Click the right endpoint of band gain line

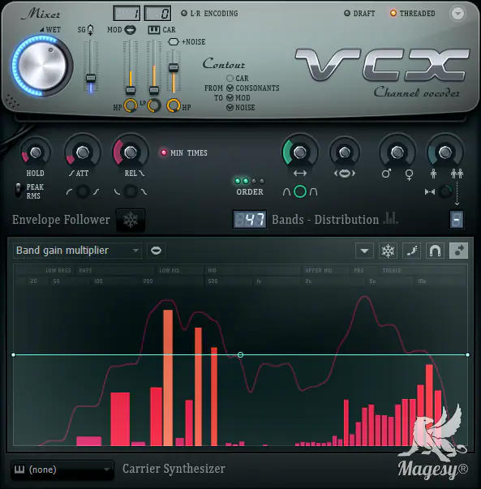click(x=467, y=354)
